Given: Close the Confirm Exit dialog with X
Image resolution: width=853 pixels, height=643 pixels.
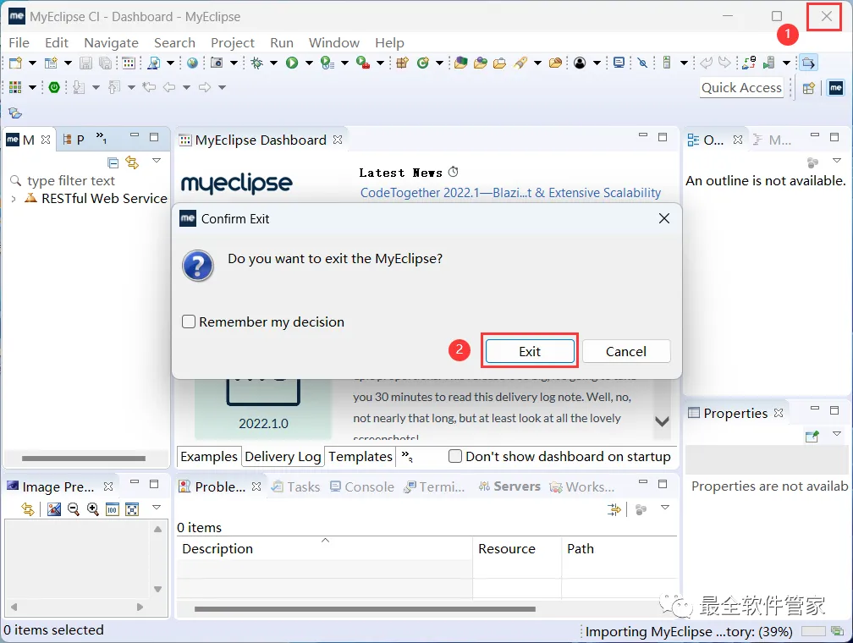Looking at the screenshot, I should tap(664, 218).
